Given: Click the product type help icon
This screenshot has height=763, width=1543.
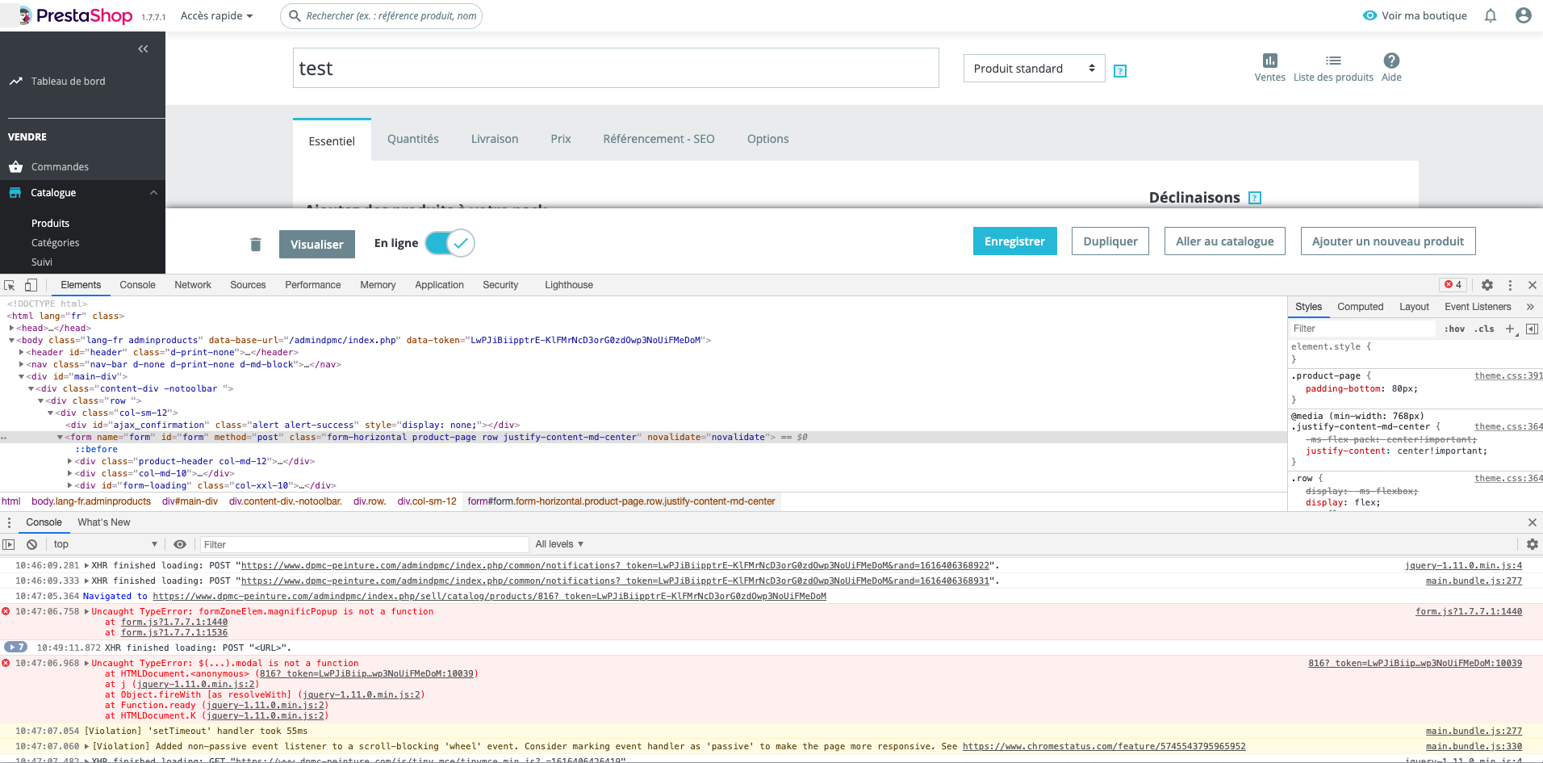Looking at the screenshot, I should coord(1120,71).
